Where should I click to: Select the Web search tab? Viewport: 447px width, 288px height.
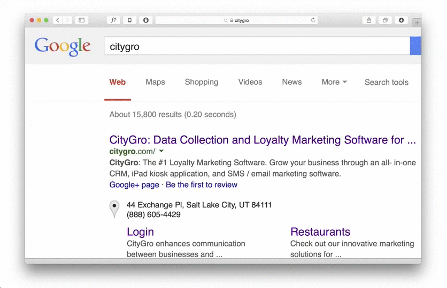click(x=118, y=82)
